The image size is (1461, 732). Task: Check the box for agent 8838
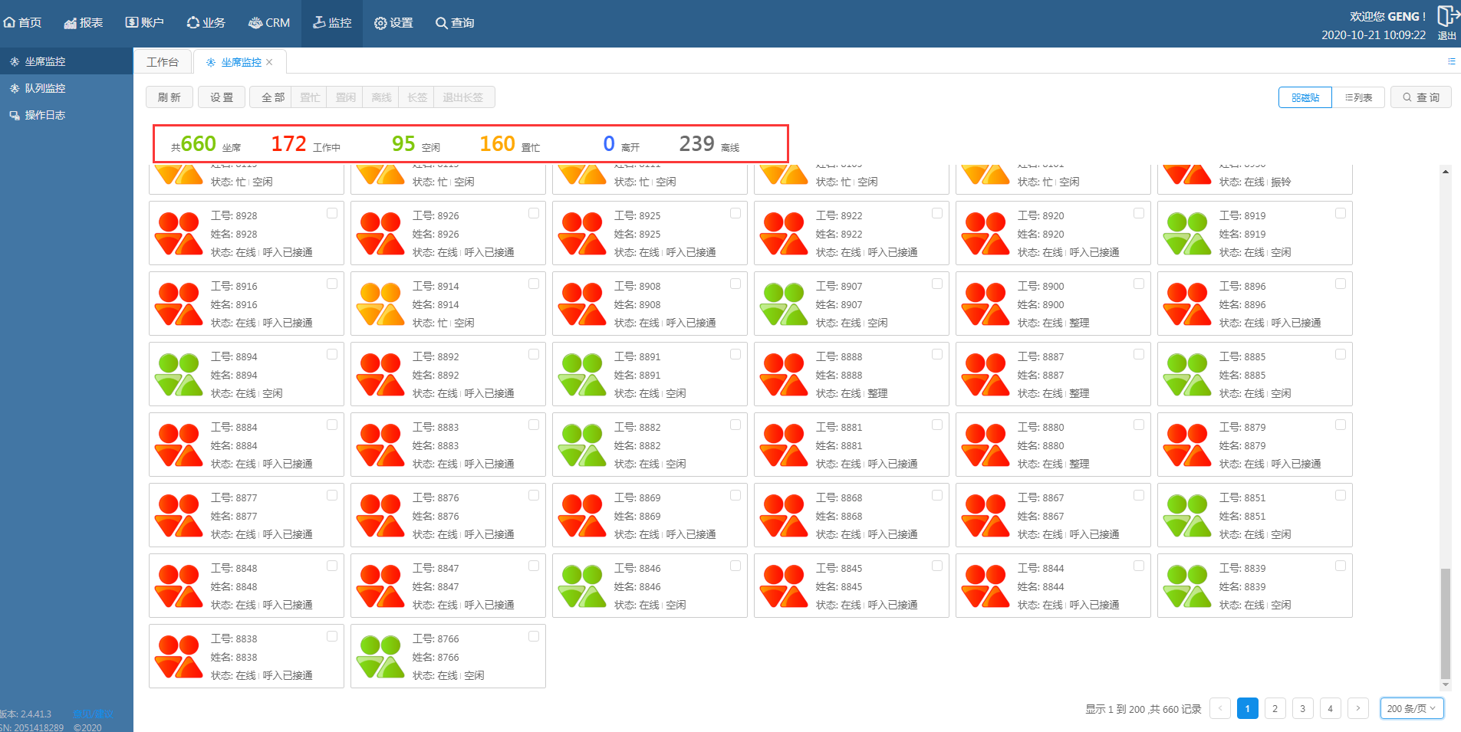tap(332, 636)
